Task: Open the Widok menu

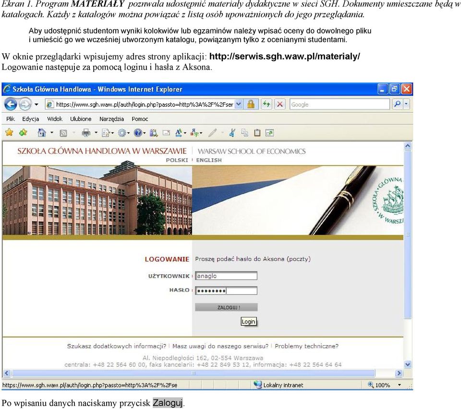Action: click(x=55, y=119)
